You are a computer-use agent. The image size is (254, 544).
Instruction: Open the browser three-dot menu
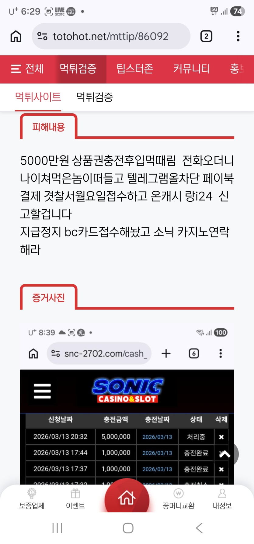coord(238,36)
